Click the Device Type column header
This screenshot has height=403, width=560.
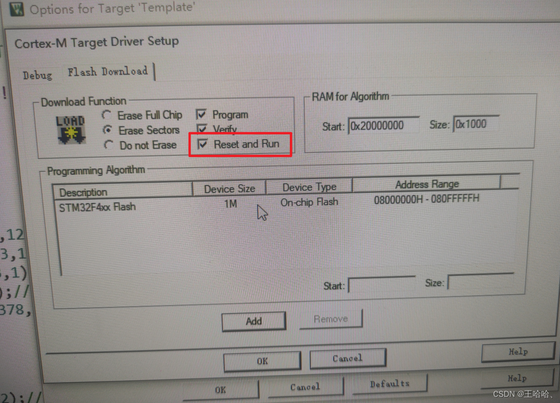[309, 187]
